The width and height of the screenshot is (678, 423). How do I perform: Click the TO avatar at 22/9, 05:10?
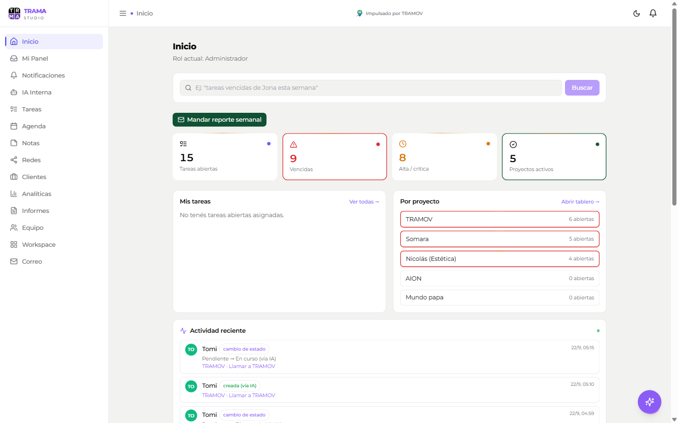(191, 387)
